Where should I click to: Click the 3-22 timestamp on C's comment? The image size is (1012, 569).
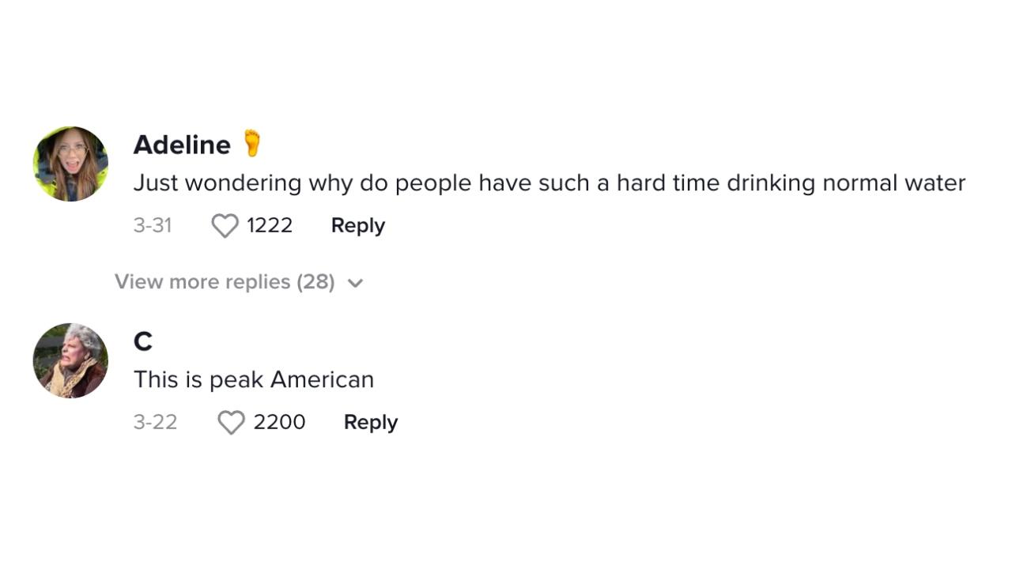155,422
